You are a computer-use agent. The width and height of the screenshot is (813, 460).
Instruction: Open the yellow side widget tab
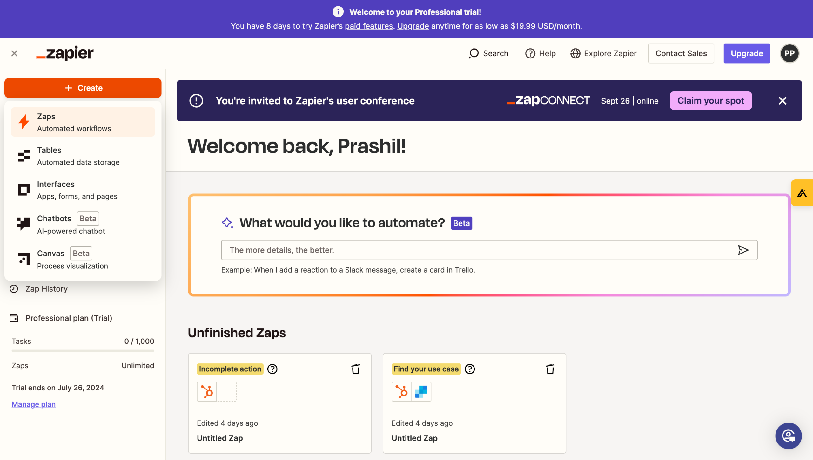(x=802, y=193)
